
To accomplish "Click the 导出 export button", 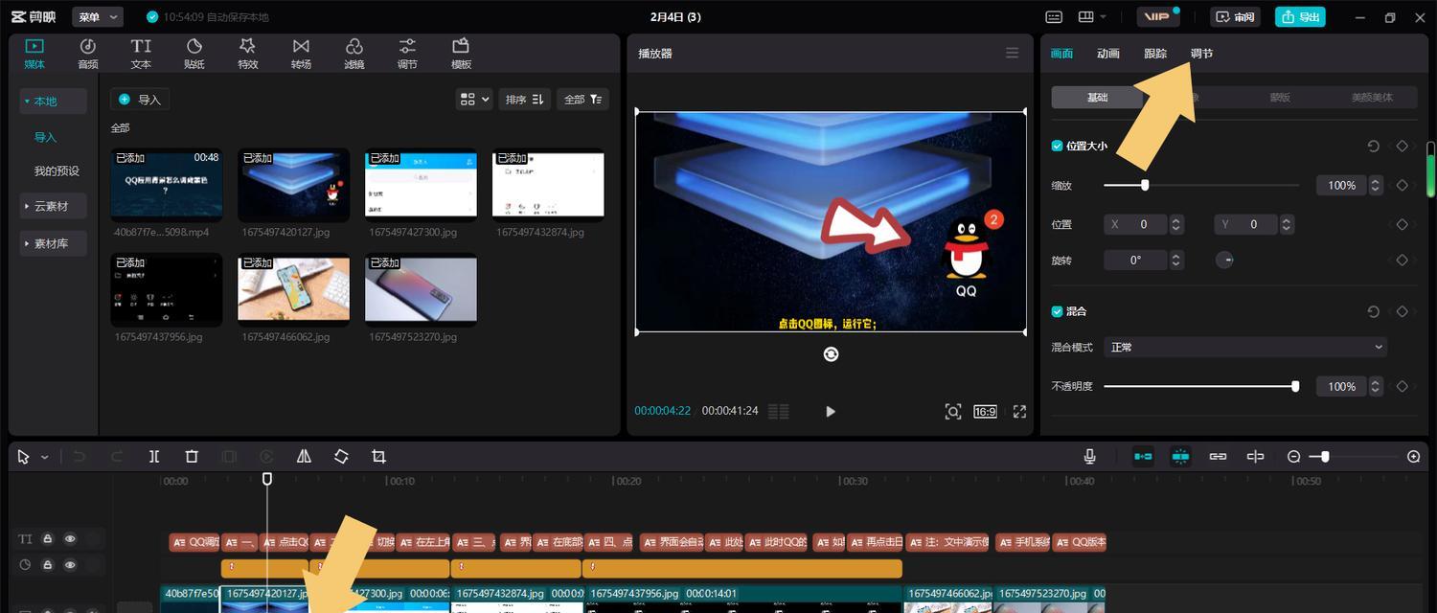I will tap(1300, 17).
